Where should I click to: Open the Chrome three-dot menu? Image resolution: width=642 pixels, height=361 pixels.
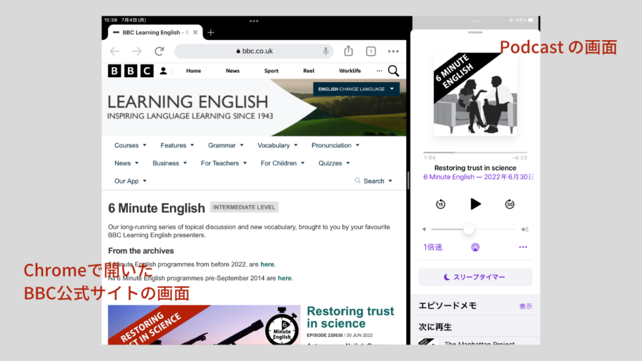pos(393,51)
